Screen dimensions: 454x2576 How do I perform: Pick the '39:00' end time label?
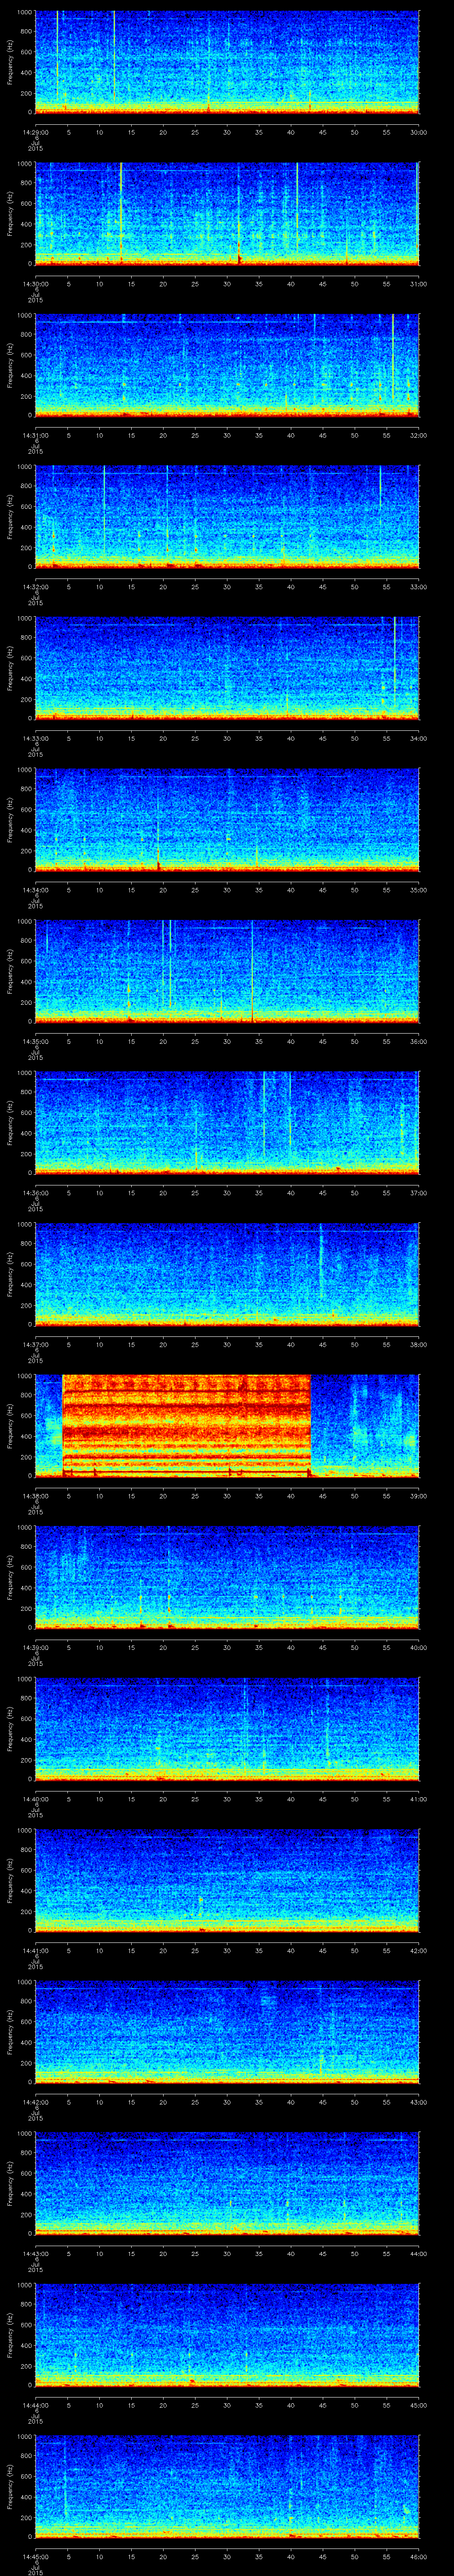click(418, 1495)
